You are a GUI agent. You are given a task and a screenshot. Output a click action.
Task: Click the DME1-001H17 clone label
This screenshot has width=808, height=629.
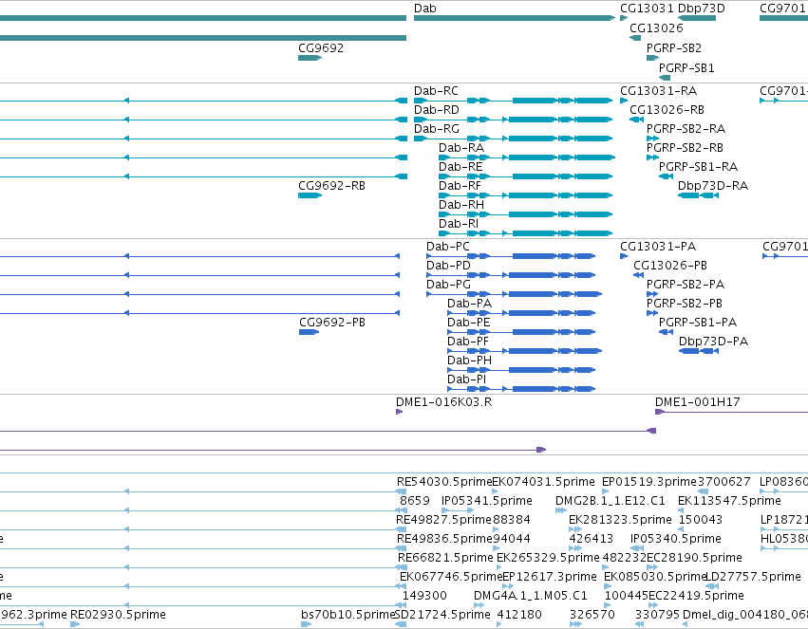pyautogui.click(x=697, y=402)
